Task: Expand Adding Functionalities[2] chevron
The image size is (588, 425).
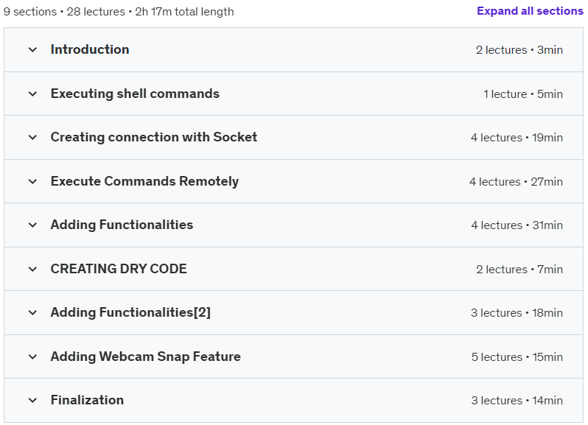Action: click(x=32, y=312)
